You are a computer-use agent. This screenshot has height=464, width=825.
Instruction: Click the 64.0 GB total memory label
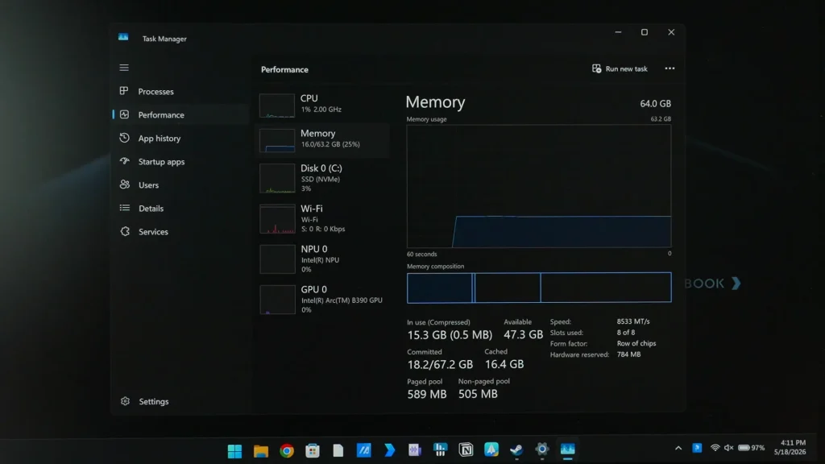tap(655, 104)
